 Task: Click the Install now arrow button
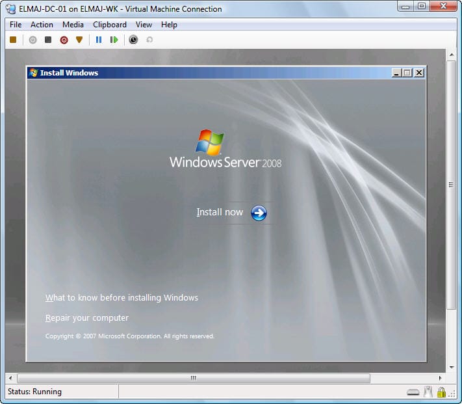[259, 213]
